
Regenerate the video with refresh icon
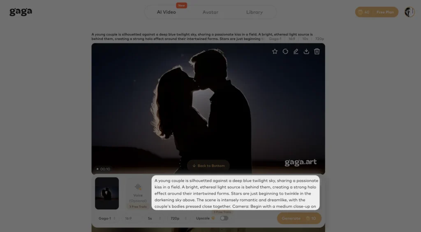285,52
